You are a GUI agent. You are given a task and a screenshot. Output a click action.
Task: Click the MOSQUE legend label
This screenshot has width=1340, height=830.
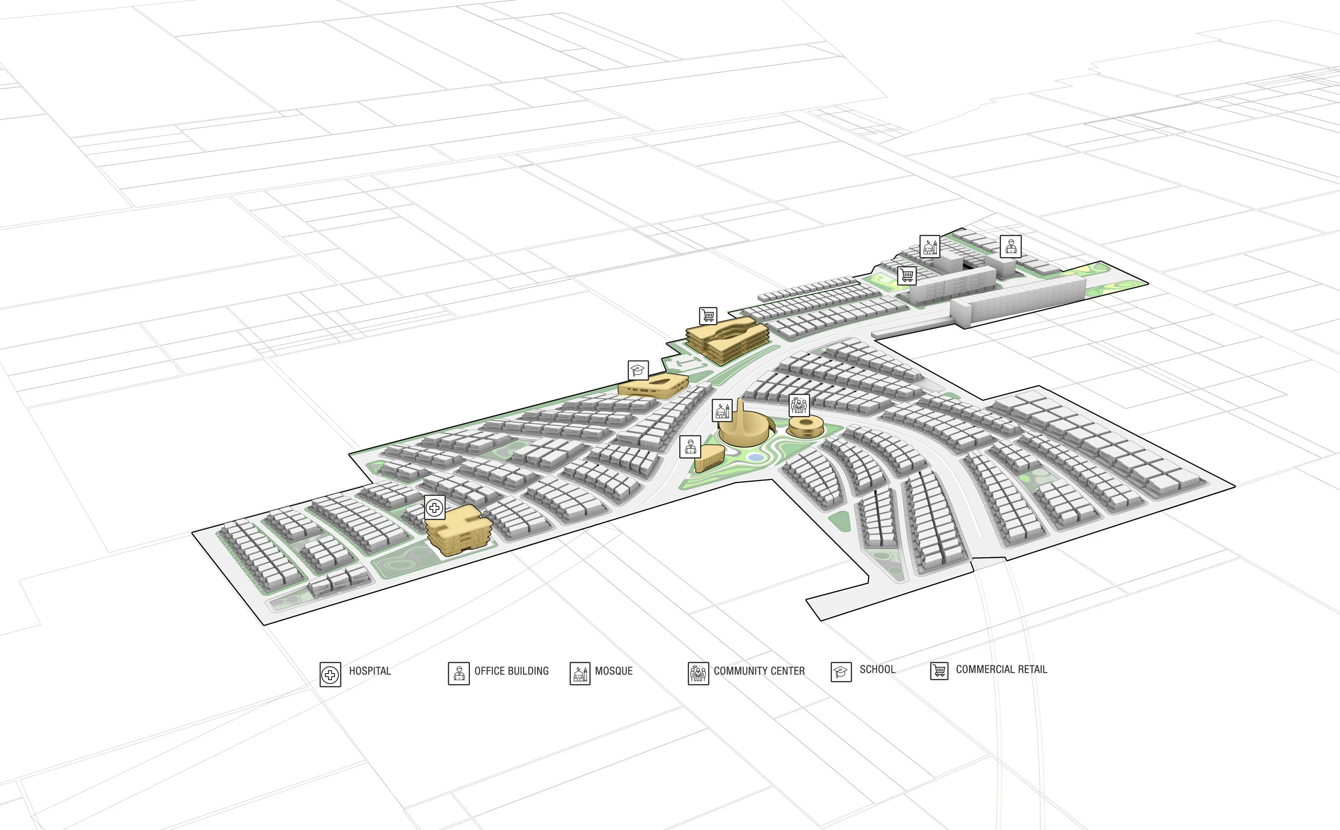click(614, 671)
